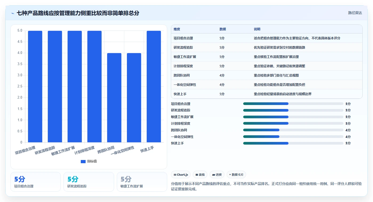
Task: Click the 研发流程追踪 bar in chart
Action: pyautogui.click(x=55, y=86)
